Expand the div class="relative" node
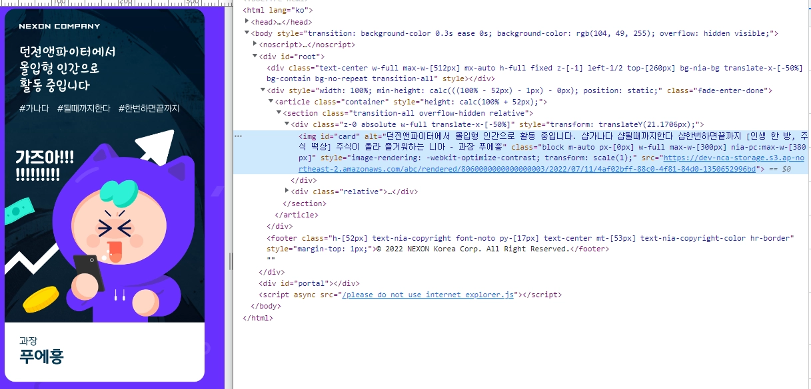 tap(287, 192)
